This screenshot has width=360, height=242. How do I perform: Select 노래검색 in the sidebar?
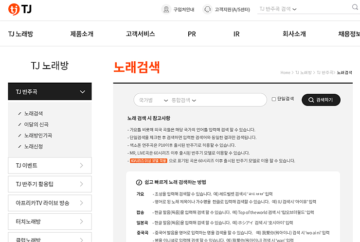pyautogui.click(x=34, y=114)
